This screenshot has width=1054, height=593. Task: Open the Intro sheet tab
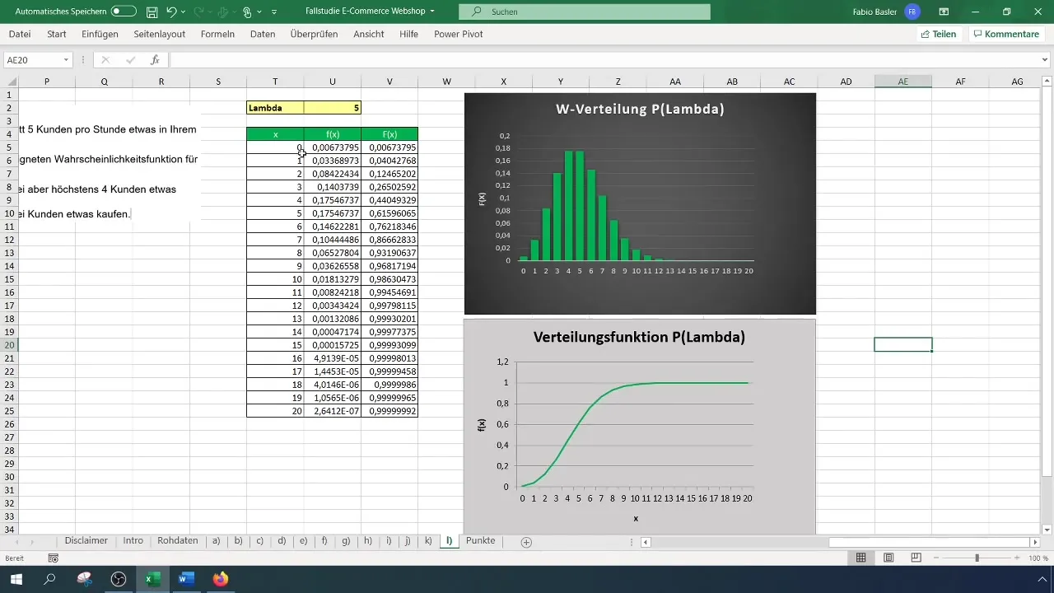pyautogui.click(x=133, y=541)
